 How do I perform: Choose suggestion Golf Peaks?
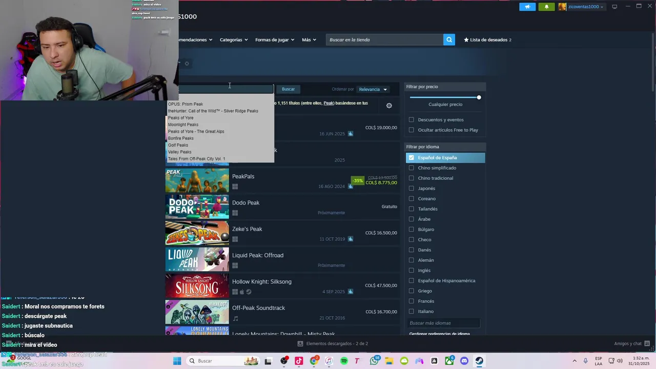pos(178,145)
